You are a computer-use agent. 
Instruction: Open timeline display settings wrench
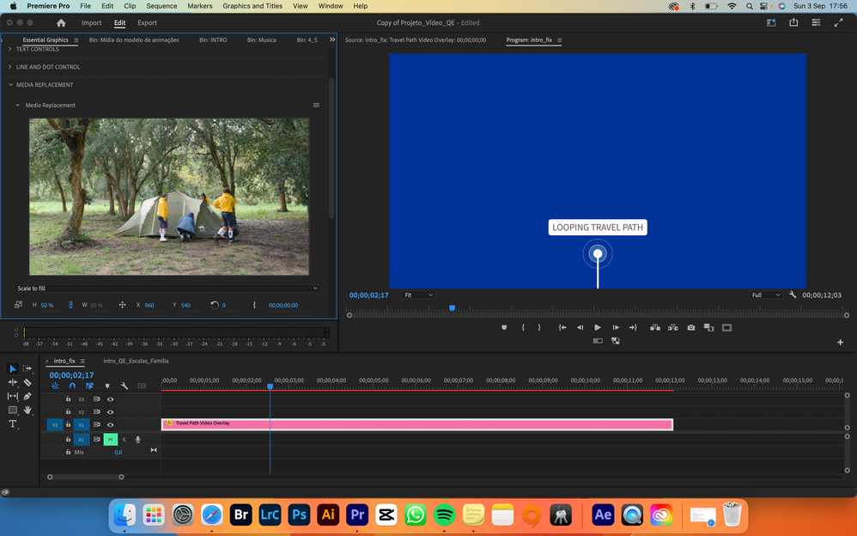coord(125,387)
